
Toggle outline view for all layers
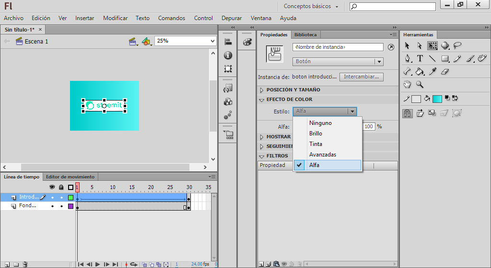coord(71,188)
